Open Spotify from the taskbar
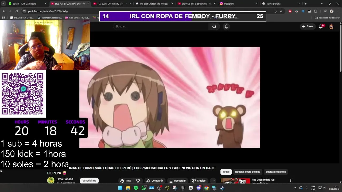The height and width of the screenshot is (192, 342). (136, 188)
